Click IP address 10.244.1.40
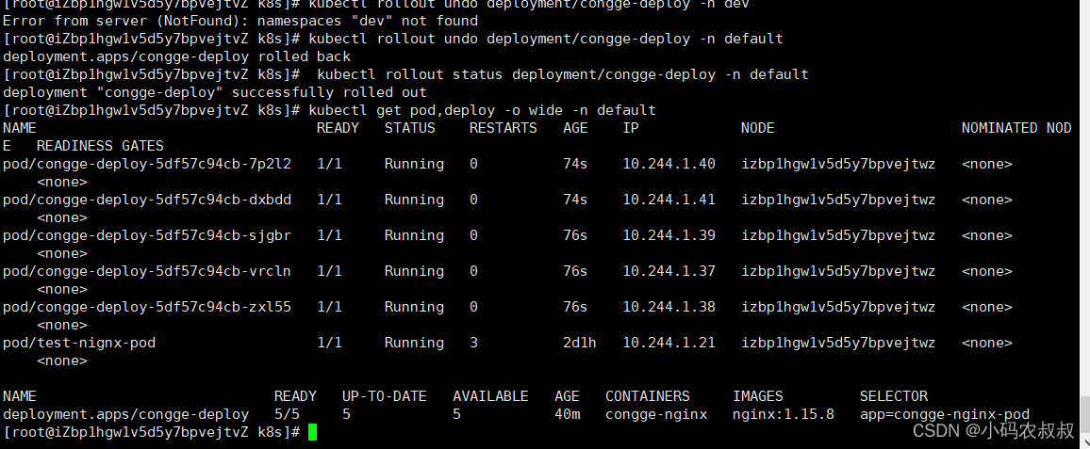Screen dimensions: 1090x449 669,164
